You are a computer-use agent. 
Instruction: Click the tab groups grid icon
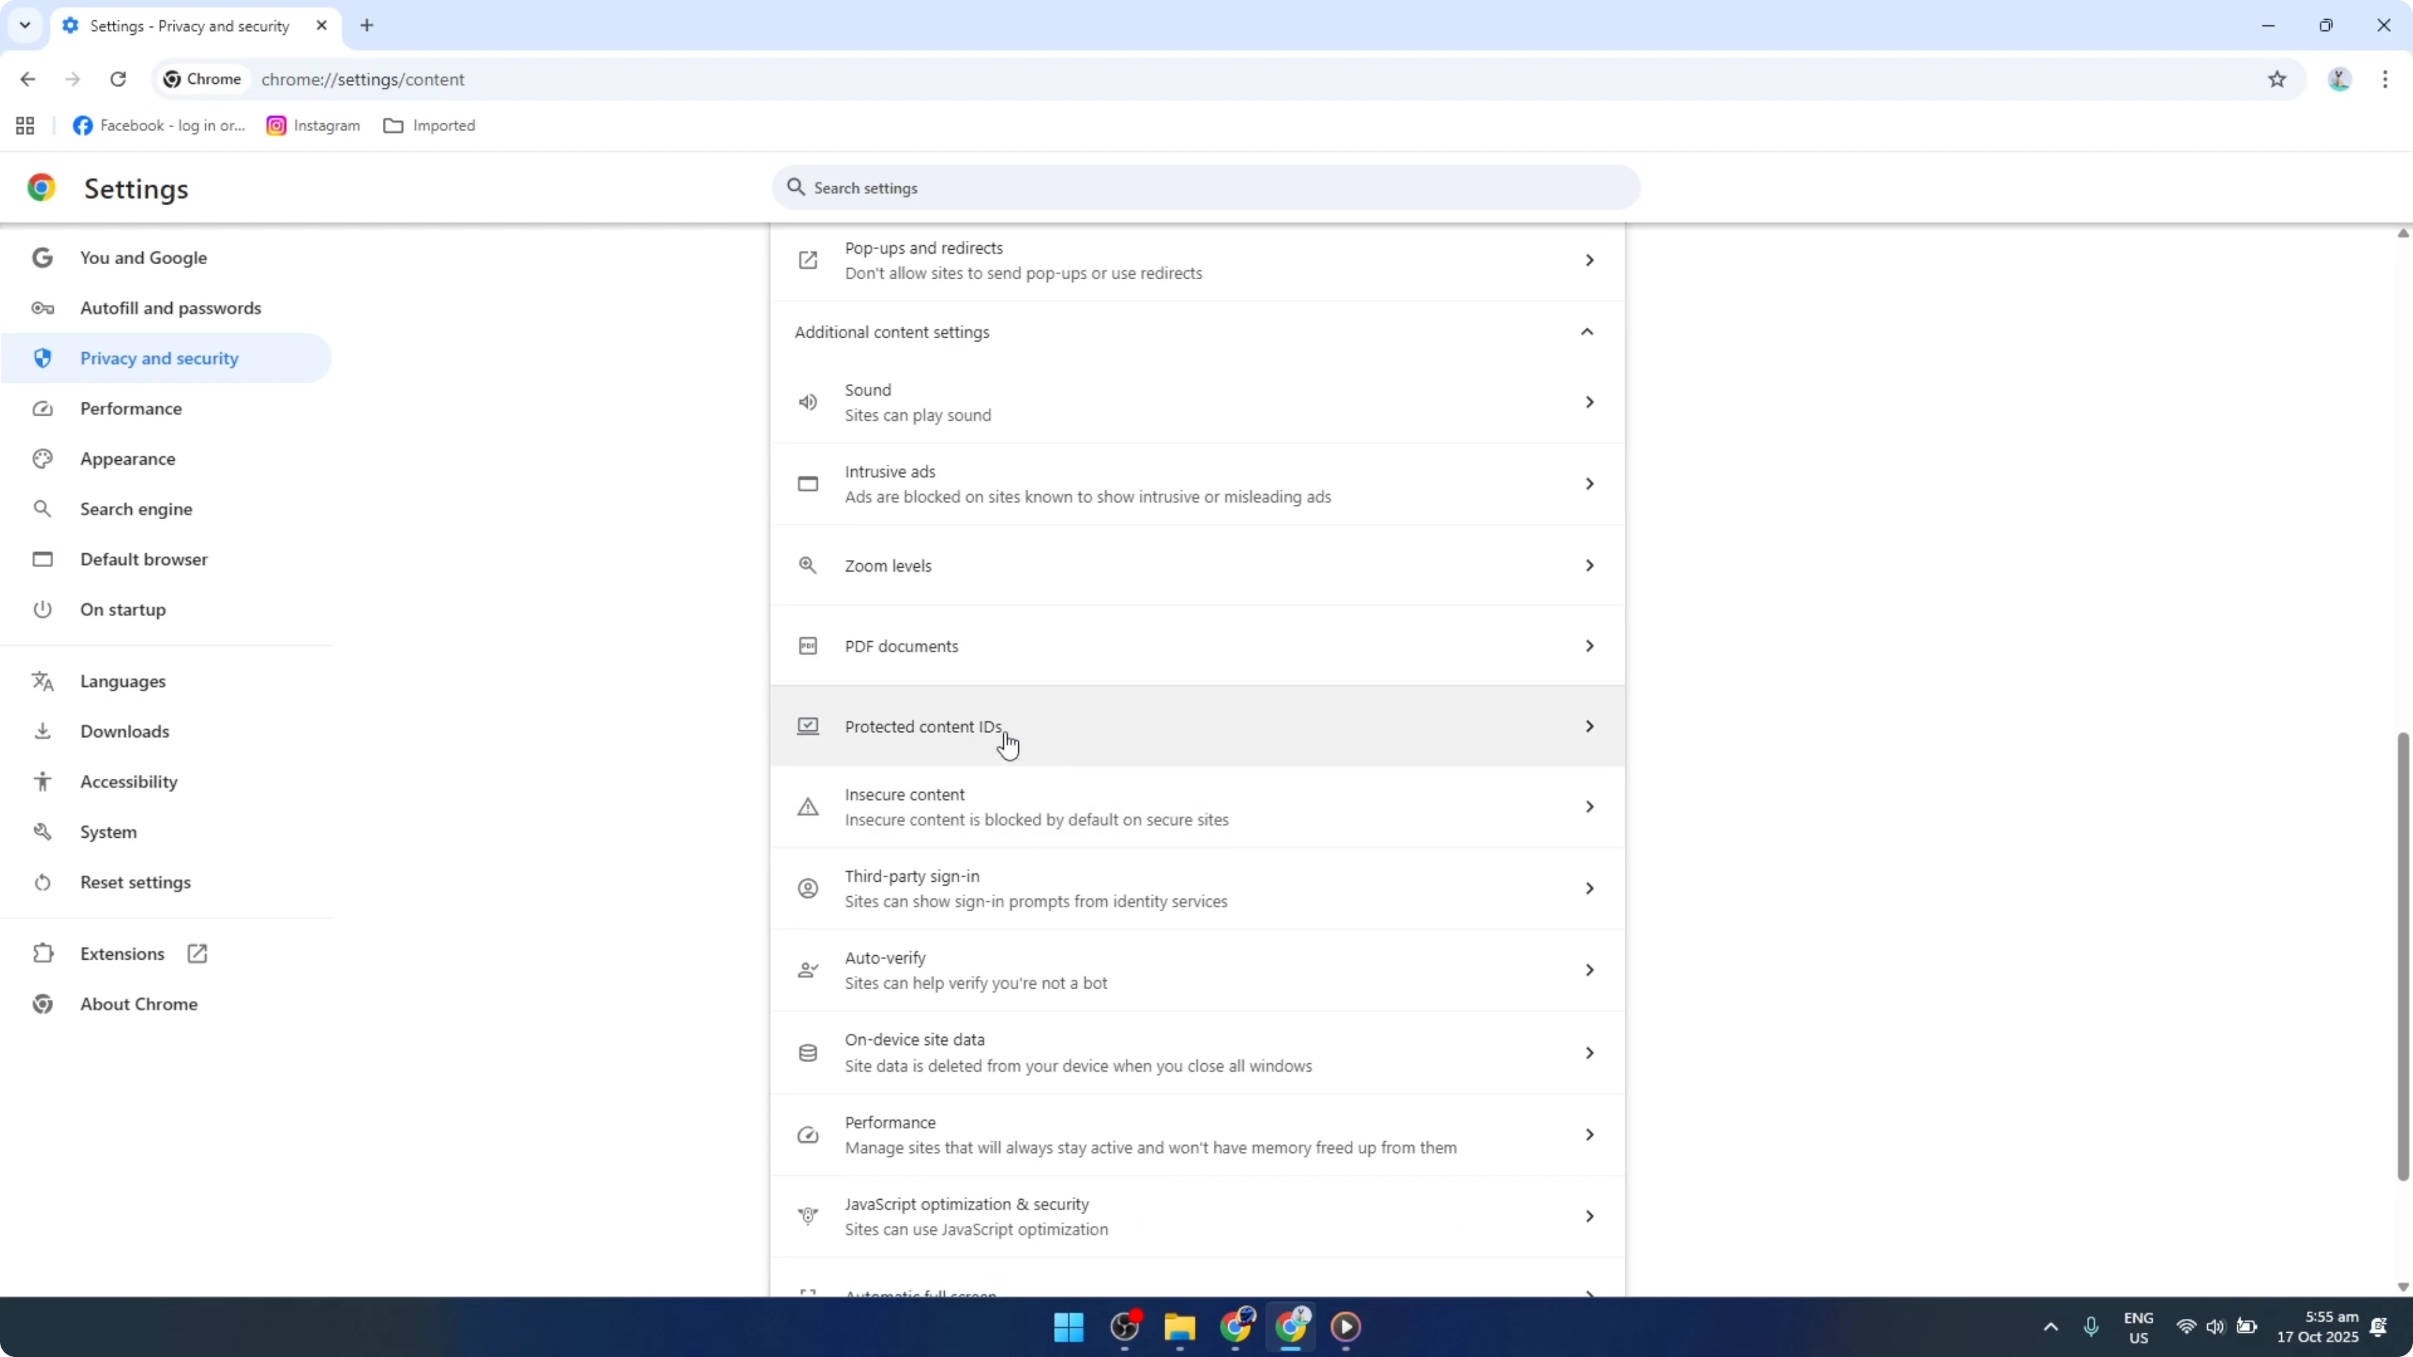tap(24, 125)
